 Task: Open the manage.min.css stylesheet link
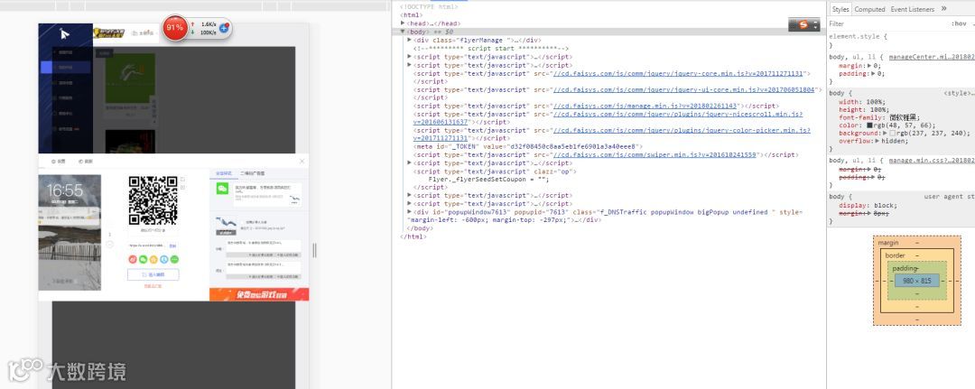pos(932,161)
